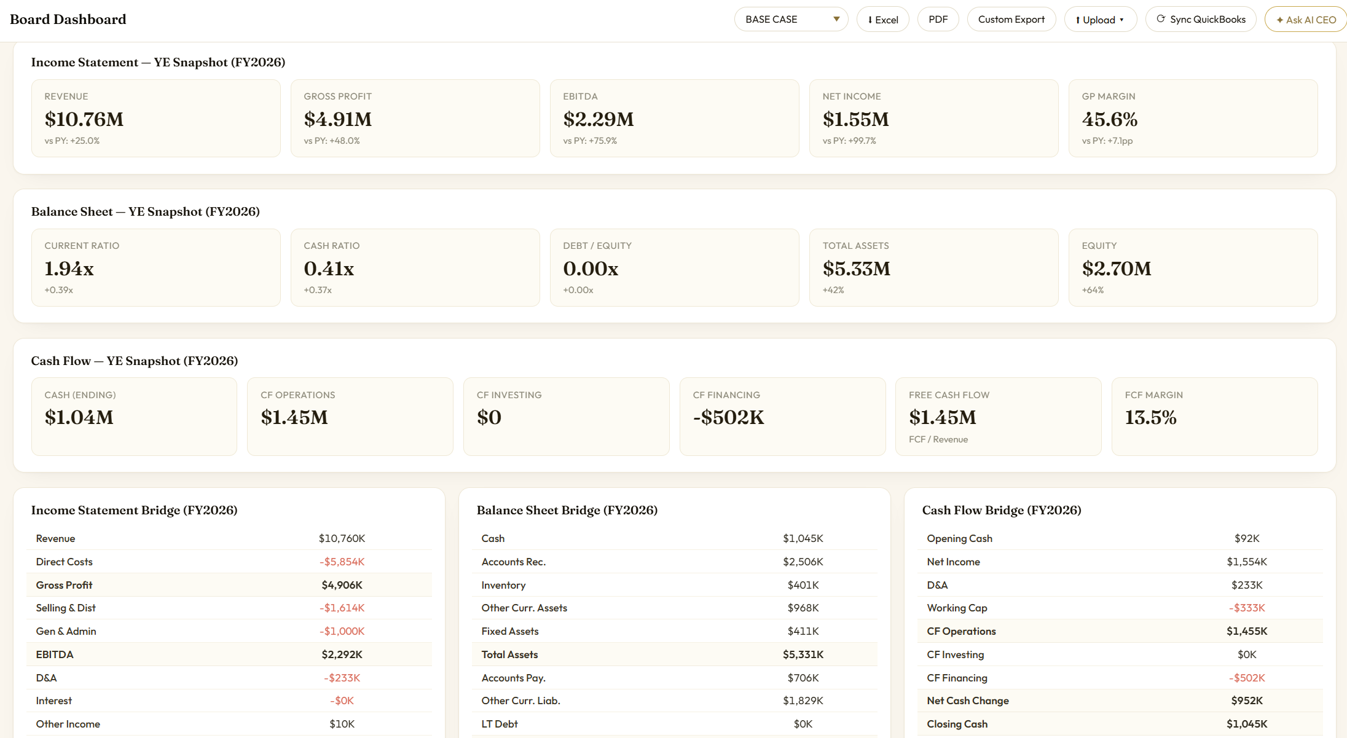Select the Gross Profit $4.91M card

tap(415, 118)
